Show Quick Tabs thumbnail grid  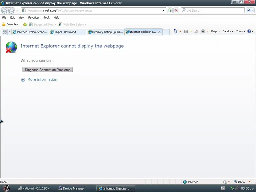(4, 32)
